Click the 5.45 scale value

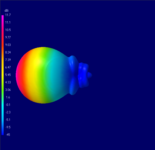8,75
